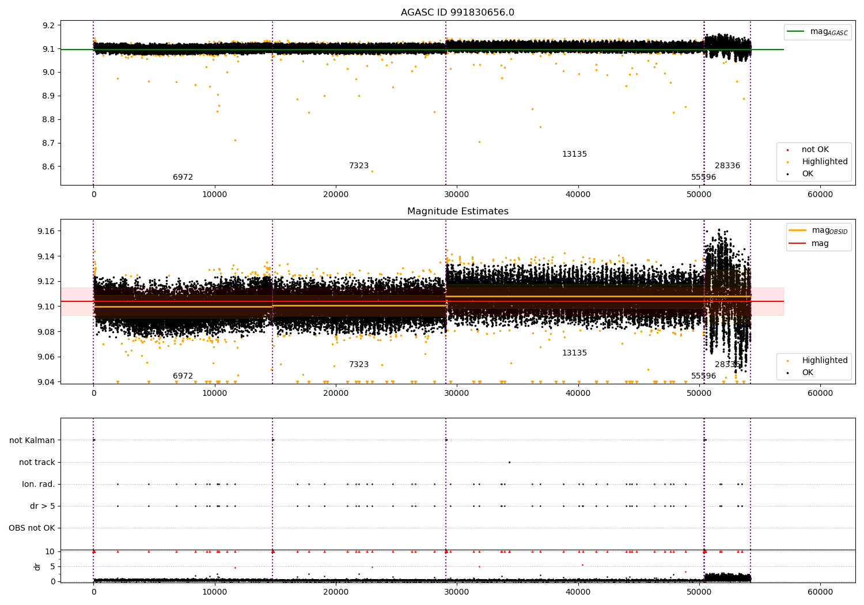Click the red line sample for mag legend
The width and height of the screenshot is (864, 605).
point(797,244)
